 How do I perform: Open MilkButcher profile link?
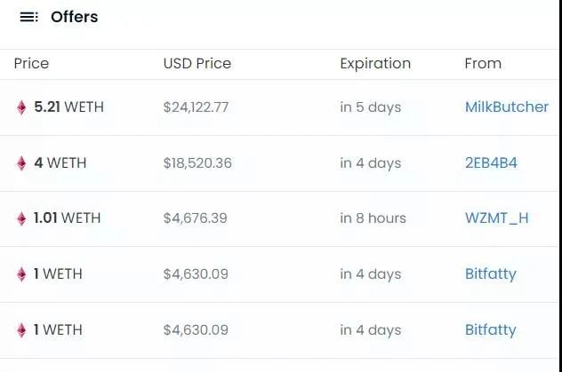[506, 107]
